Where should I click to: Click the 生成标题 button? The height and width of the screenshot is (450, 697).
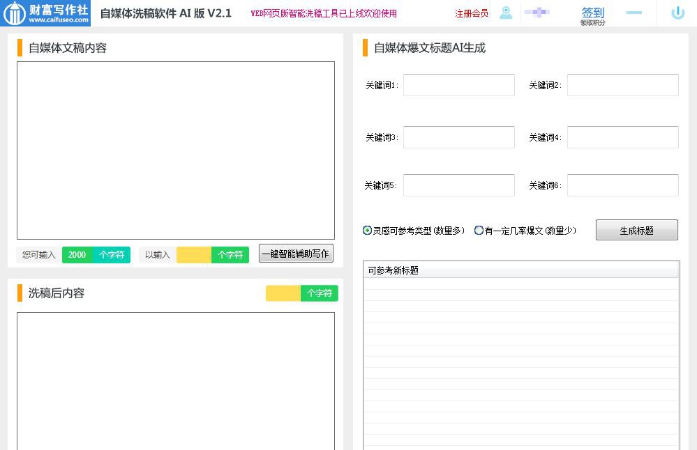coord(636,229)
